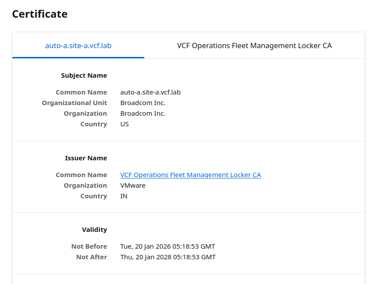The width and height of the screenshot is (377, 284).
Task: Click the issuer Organization value VMware
Action: click(x=133, y=186)
